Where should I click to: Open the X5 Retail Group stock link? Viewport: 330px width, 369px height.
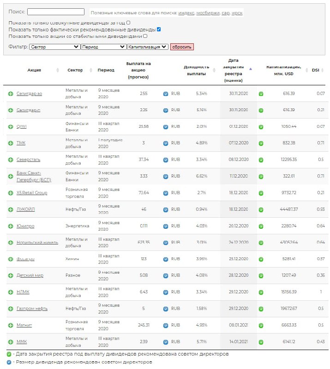pos(32,193)
